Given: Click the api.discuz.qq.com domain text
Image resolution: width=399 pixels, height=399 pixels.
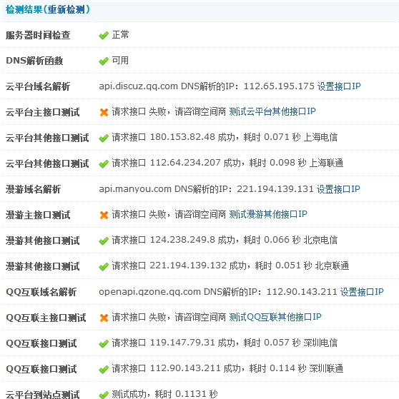Looking at the screenshot, I should tap(139, 86).
